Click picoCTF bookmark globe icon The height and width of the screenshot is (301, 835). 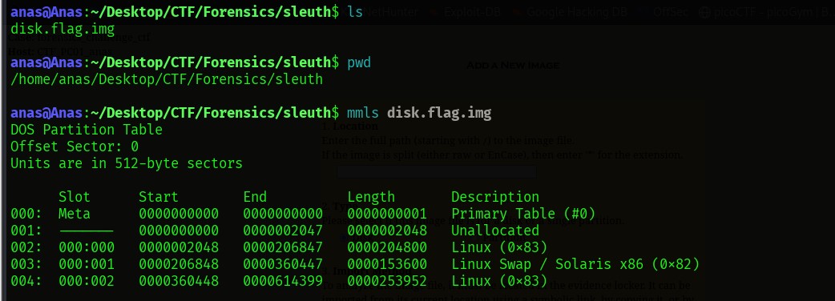click(704, 12)
